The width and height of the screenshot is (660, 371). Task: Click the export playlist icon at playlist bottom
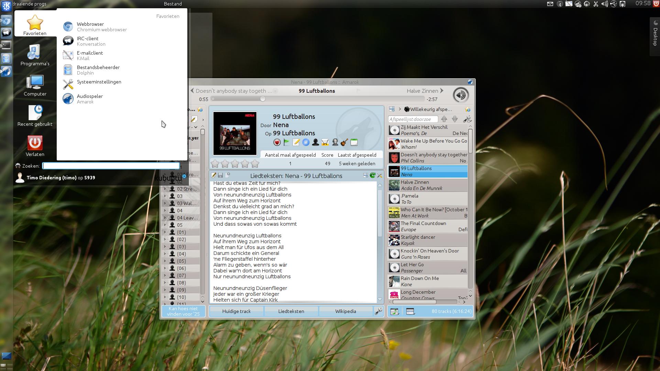(394, 312)
